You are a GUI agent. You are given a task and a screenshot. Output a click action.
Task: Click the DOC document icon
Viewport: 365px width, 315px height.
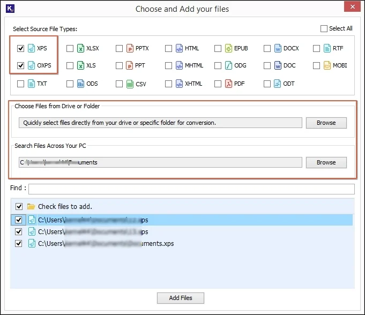point(278,65)
